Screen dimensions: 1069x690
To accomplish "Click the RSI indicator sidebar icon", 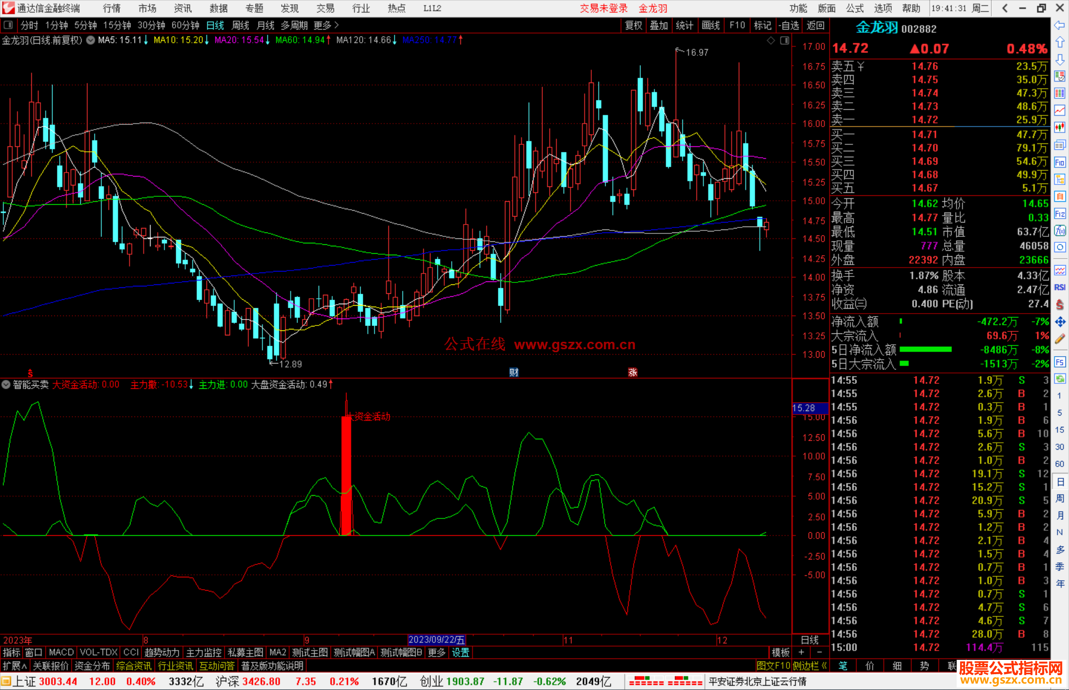I will click(1060, 287).
